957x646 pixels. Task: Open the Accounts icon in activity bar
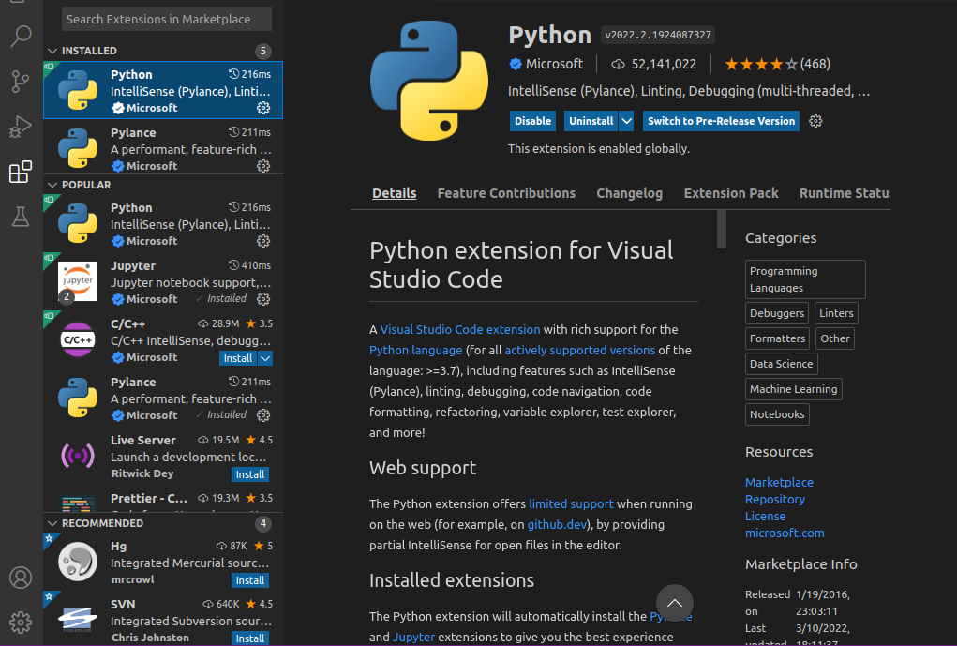coord(21,578)
